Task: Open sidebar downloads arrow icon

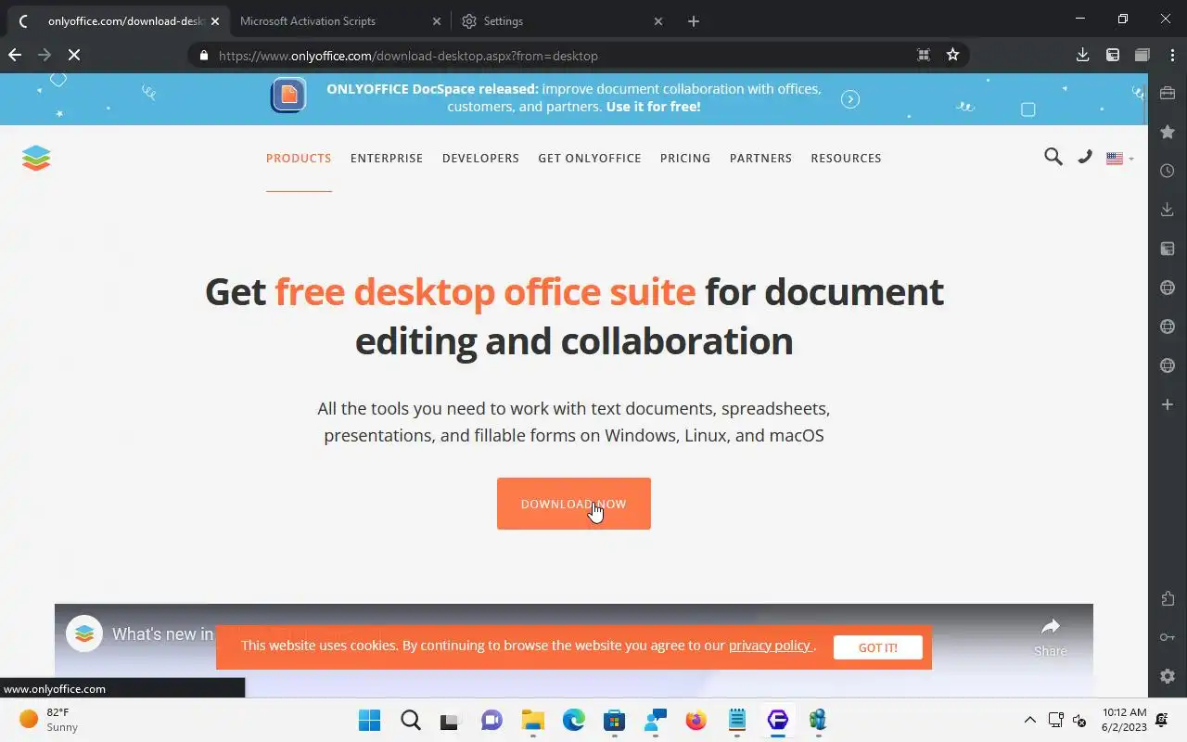Action: [1168, 210]
